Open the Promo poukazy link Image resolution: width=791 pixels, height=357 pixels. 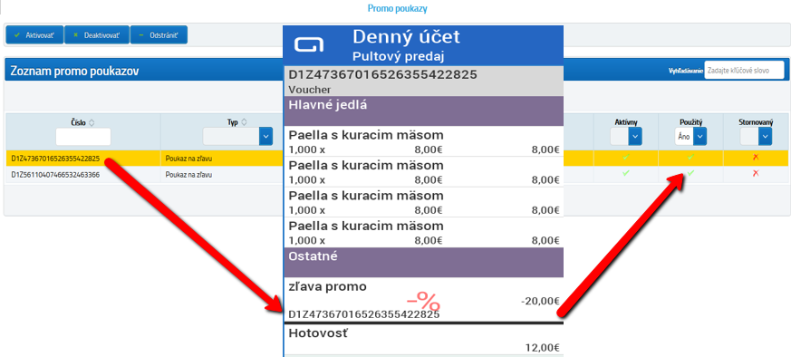[x=397, y=8]
